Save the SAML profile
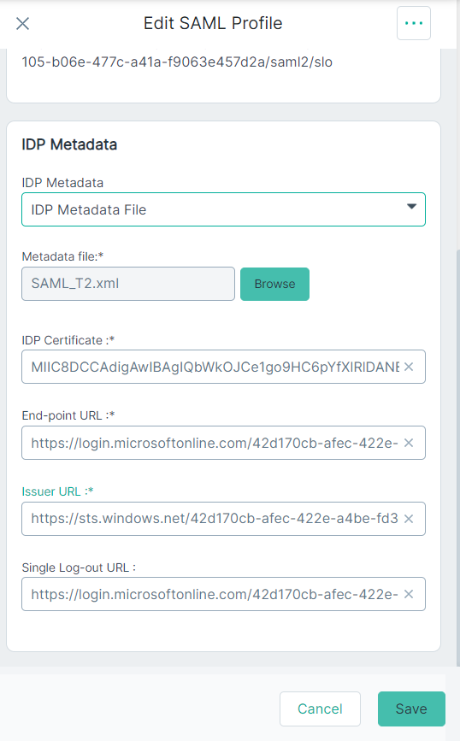This screenshot has width=460, height=741. click(411, 709)
